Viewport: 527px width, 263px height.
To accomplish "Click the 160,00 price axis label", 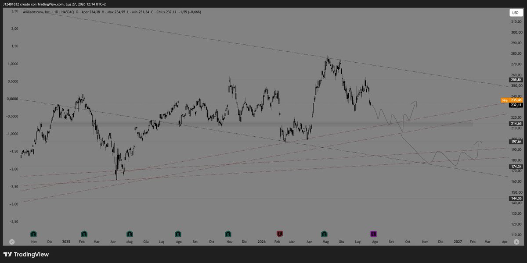I will pos(516,181).
